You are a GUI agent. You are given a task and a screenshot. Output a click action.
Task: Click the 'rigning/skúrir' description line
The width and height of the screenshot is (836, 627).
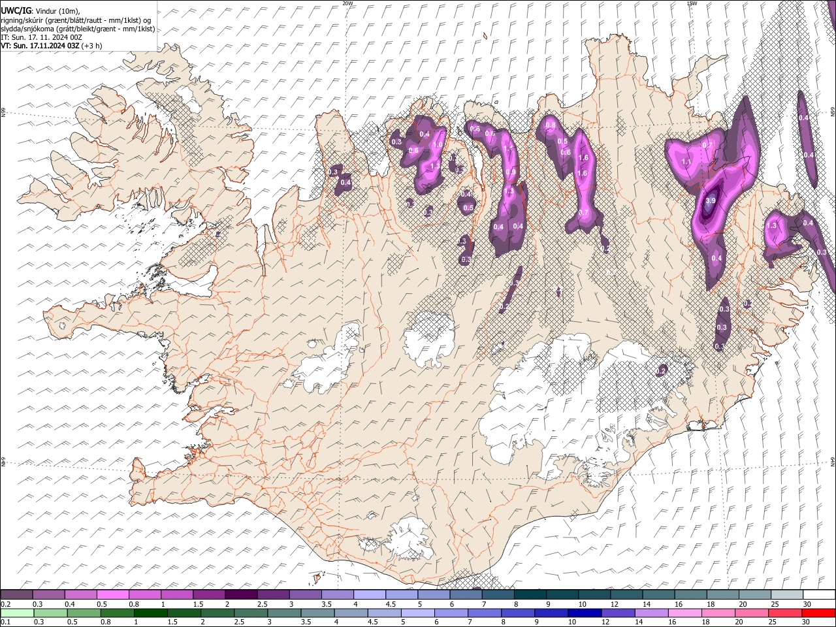76,20
